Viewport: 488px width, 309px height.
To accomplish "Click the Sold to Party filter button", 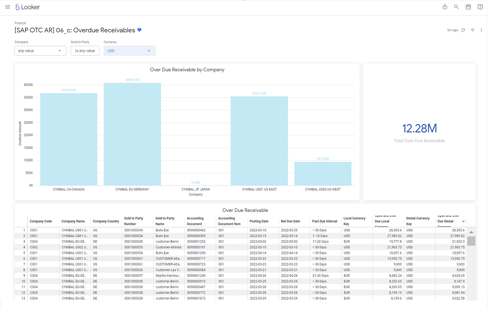I will pos(85,51).
